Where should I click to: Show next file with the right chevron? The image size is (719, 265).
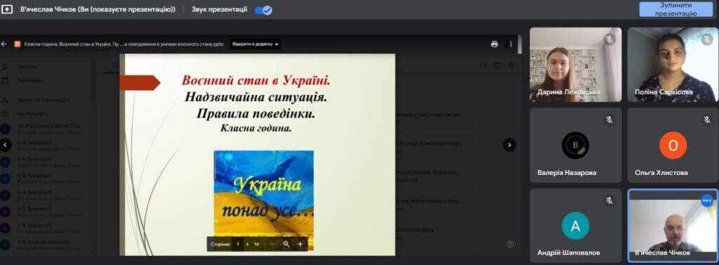510,145
